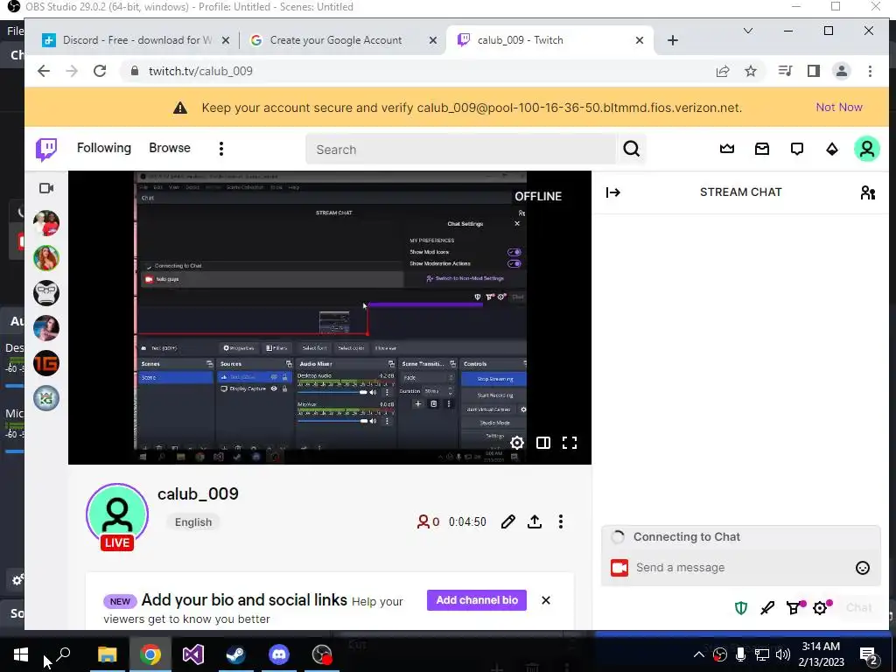The image size is (896, 672).
Task: Click Add channel bio button
Action: 477,600
